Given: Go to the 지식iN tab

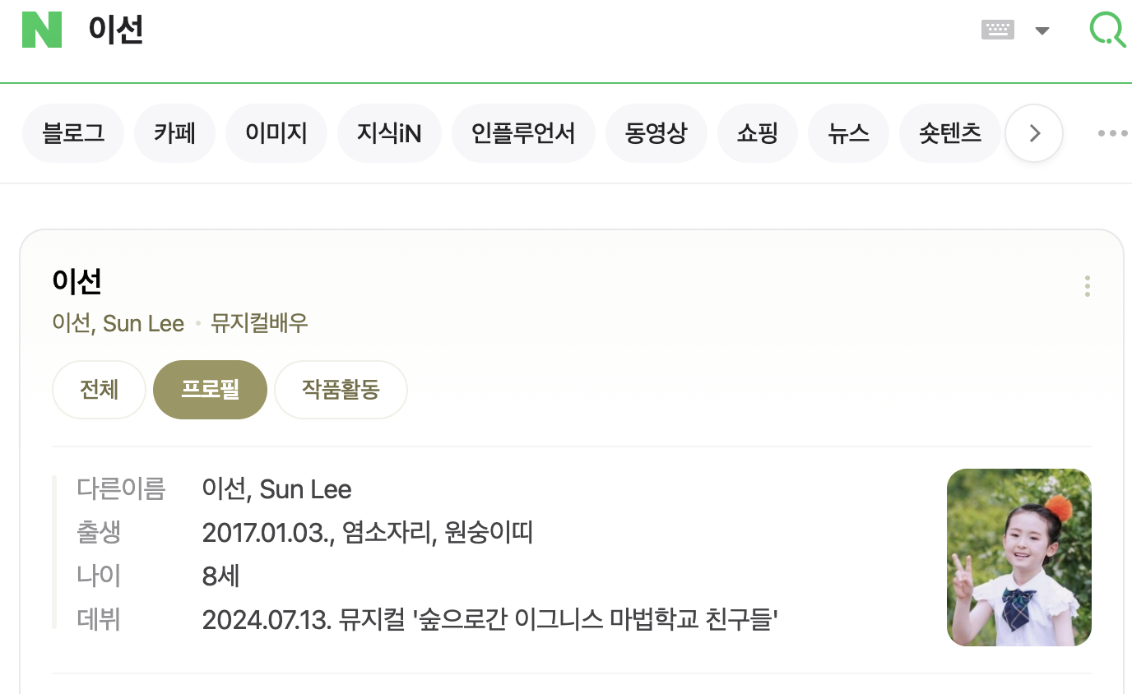Looking at the screenshot, I should click(x=389, y=133).
